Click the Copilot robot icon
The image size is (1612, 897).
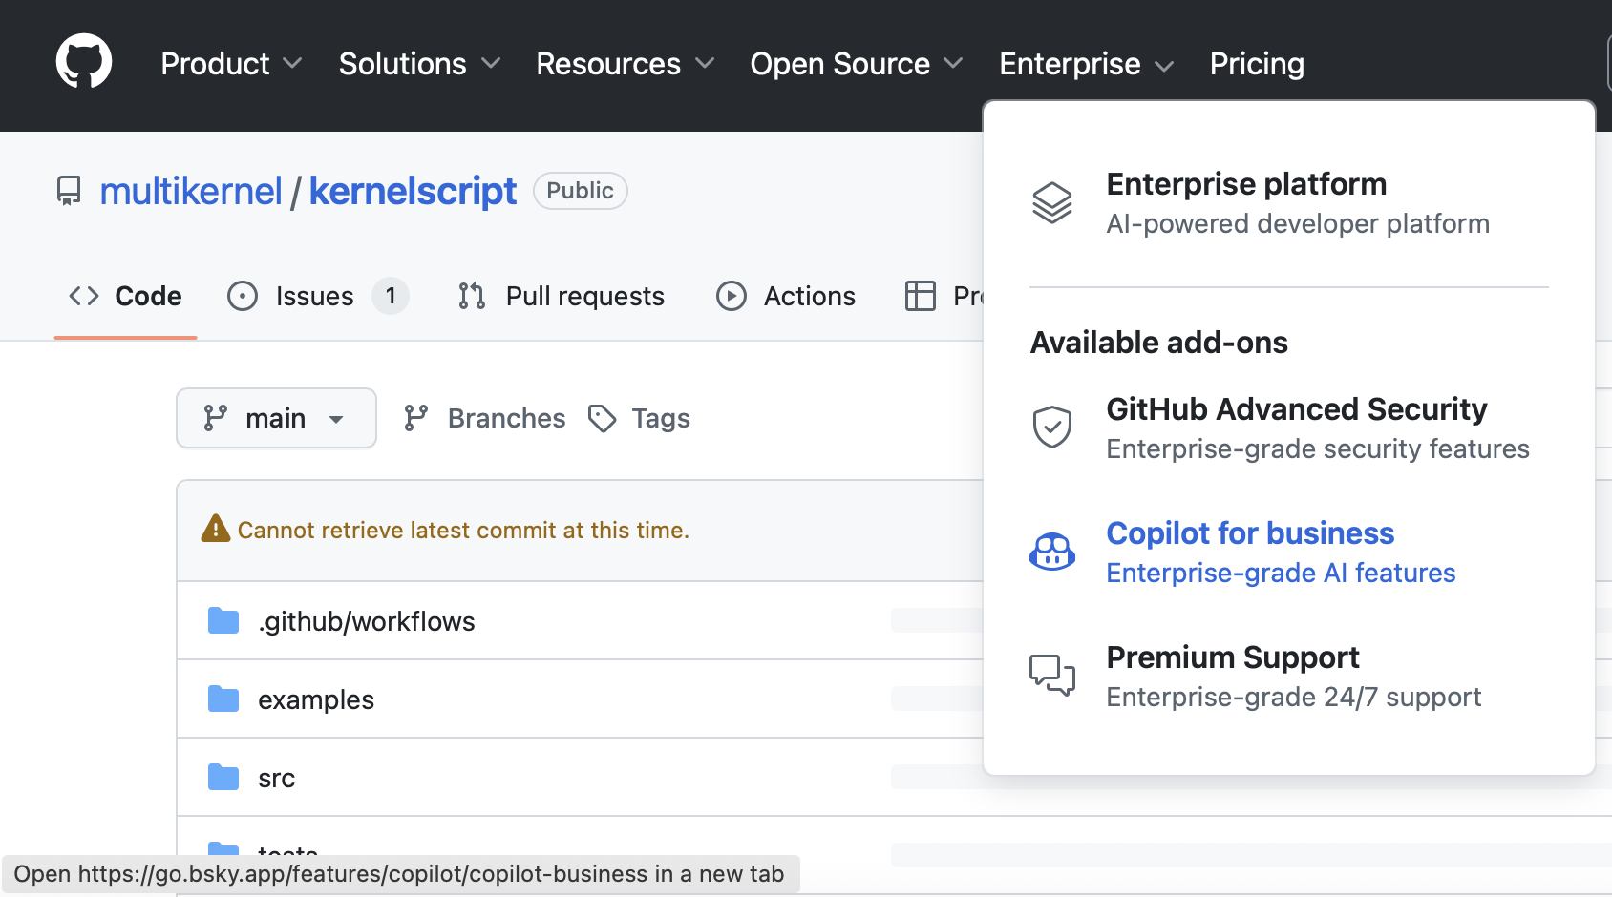pos(1051,552)
